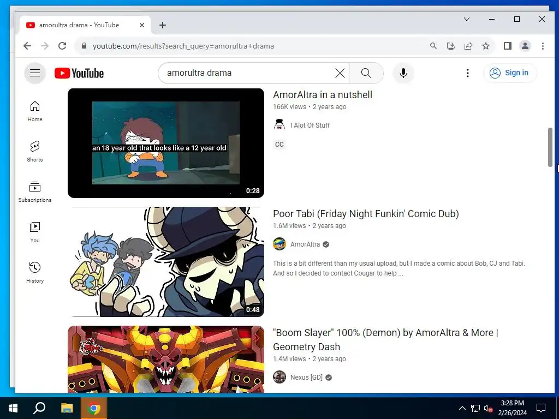Bookmark this page with the star icon
The height and width of the screenshot is (419, 559).
[485, 46]
